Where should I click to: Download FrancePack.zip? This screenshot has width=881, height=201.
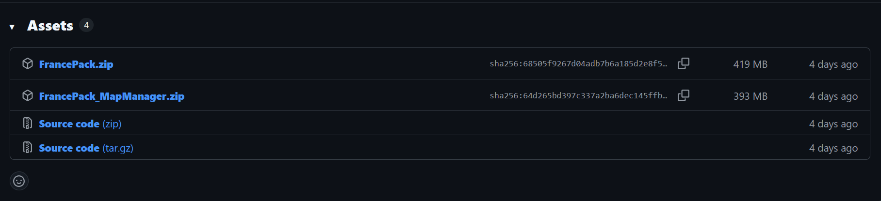(x=76, y=64)
